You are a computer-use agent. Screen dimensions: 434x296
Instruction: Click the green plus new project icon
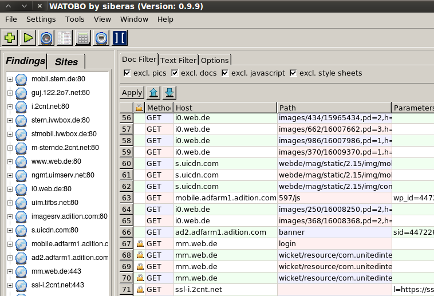coord(10,38)
